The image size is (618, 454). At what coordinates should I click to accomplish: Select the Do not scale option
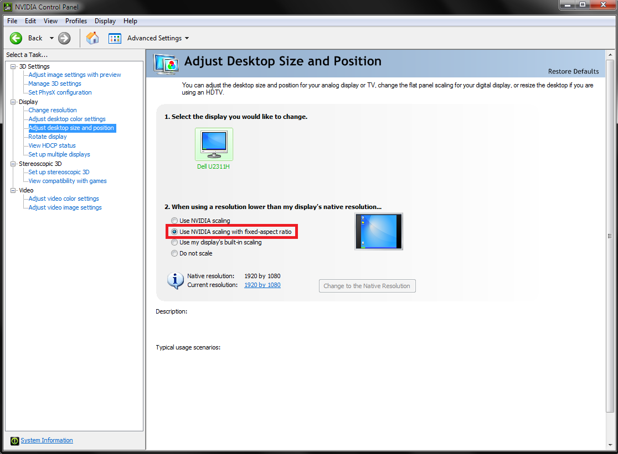(x=174, y=253)
